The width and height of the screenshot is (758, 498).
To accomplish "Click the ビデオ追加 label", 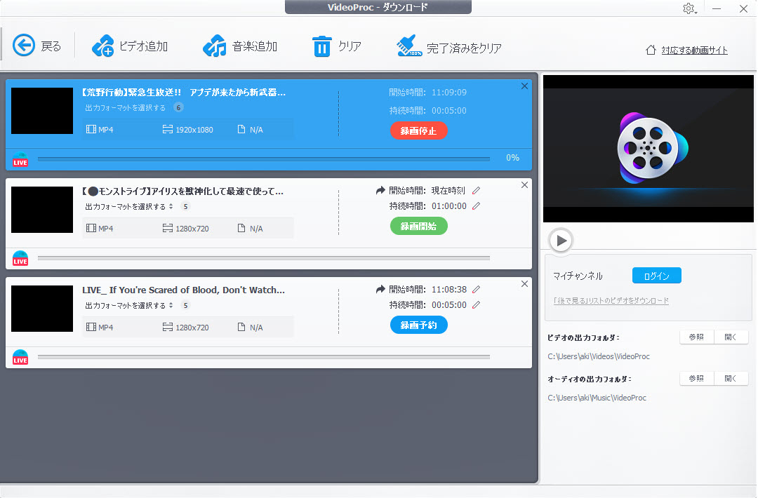I will 144,46.
